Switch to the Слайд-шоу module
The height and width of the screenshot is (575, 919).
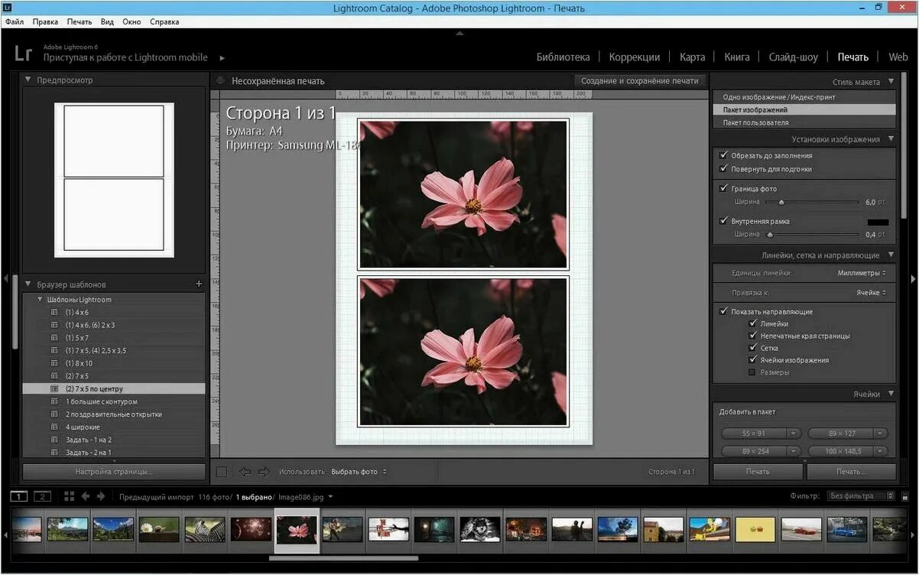pos(793,57)
